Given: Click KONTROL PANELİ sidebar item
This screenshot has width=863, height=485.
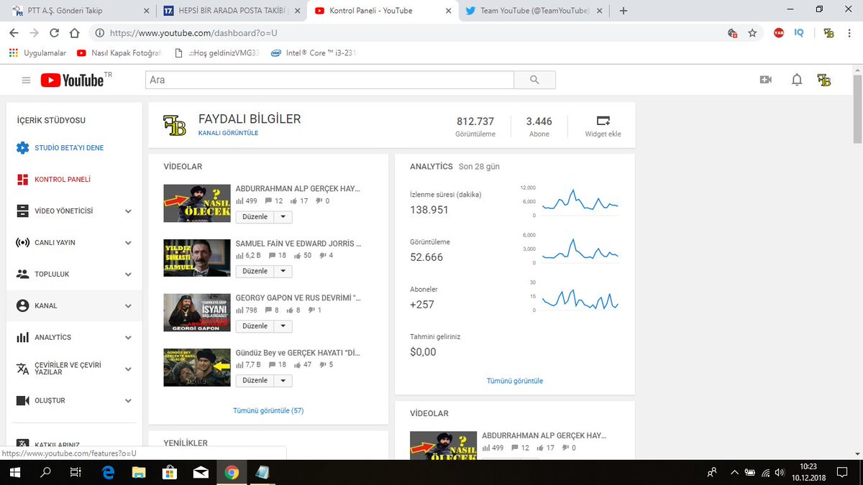Looking at the screenshot, I should click(x=63, y=180).
